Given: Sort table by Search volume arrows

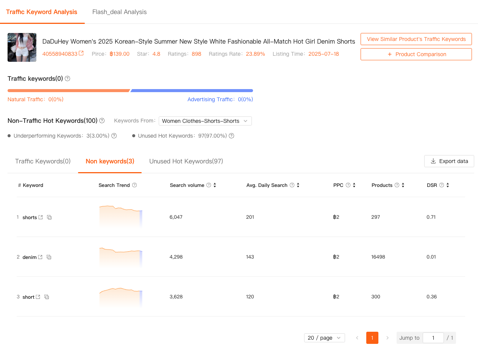Looking at the screenshot, I should pos(215,185).
